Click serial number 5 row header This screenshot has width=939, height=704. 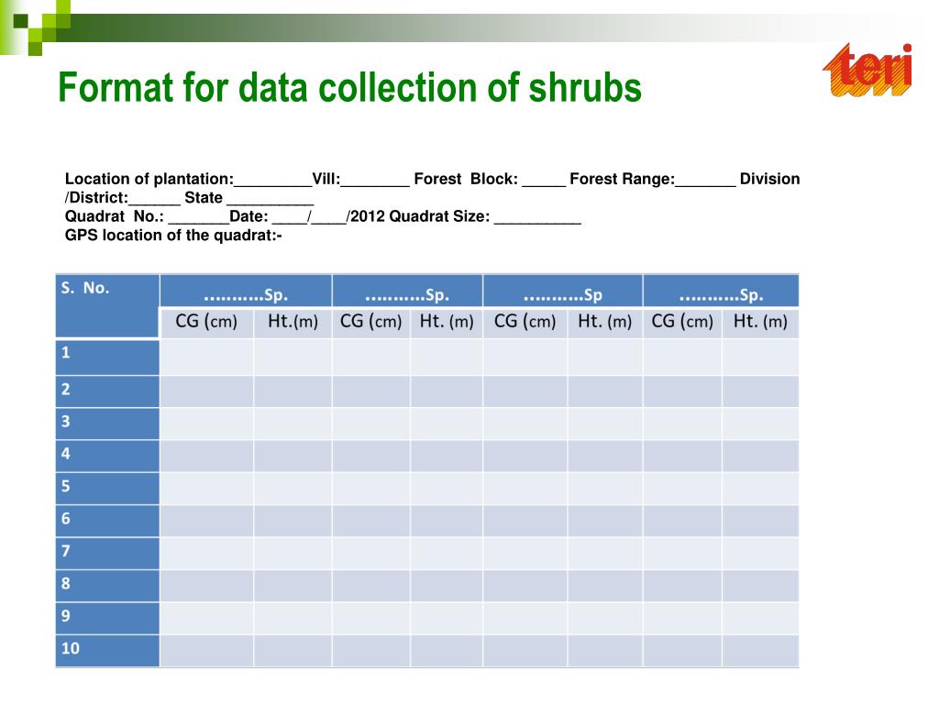click(107, 489)
